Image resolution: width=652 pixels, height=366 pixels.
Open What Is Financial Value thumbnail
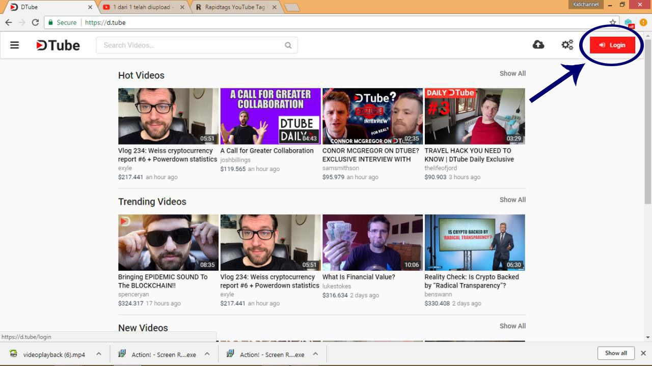372,242
